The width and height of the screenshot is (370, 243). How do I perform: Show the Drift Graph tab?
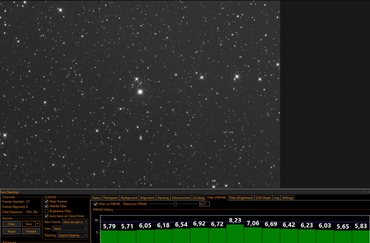click(x=263, y=198)
